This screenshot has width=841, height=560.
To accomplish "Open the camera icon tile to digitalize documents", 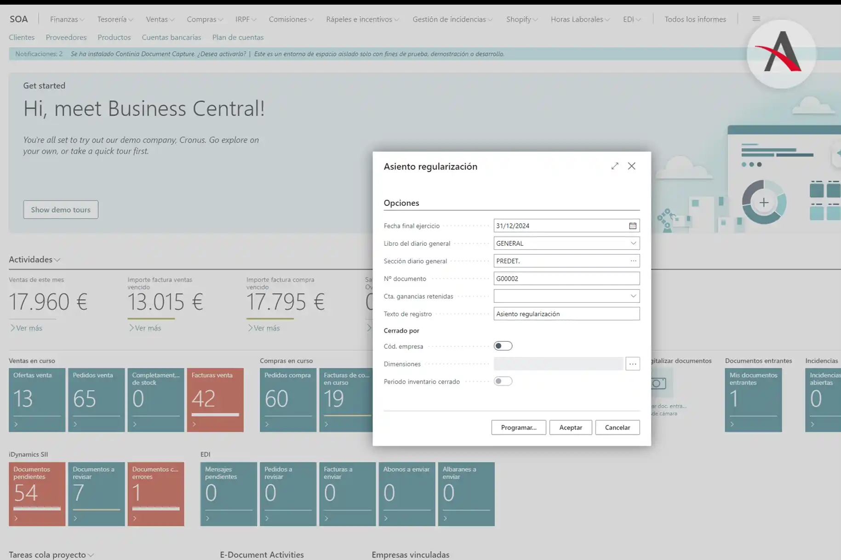I will 658,383.
